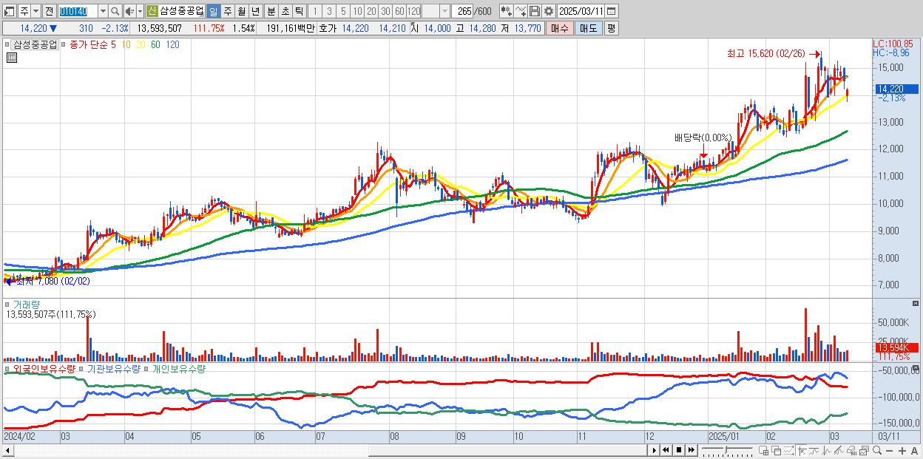Choose the 1 interval button

(x=314, y=11)
